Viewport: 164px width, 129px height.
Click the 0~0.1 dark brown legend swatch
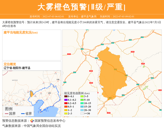point(66,97)
